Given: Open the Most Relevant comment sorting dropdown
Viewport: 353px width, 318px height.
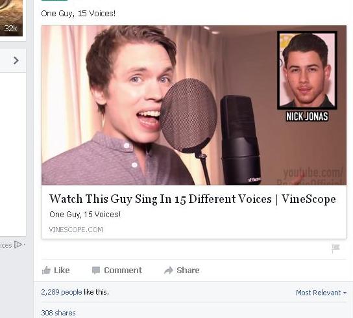Looking at the screenshot, I should click(321, 293).
